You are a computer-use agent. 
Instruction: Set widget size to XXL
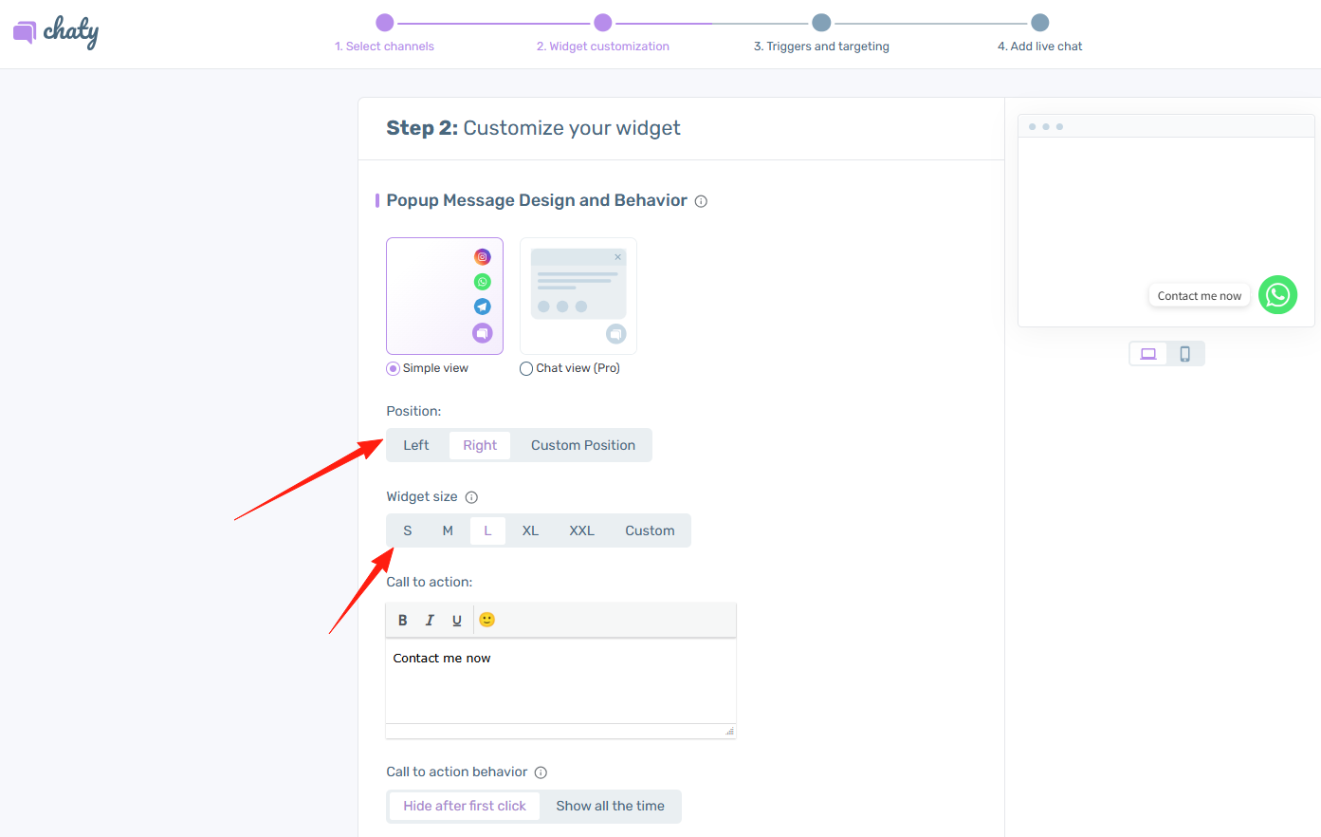[x=582, y=530]
